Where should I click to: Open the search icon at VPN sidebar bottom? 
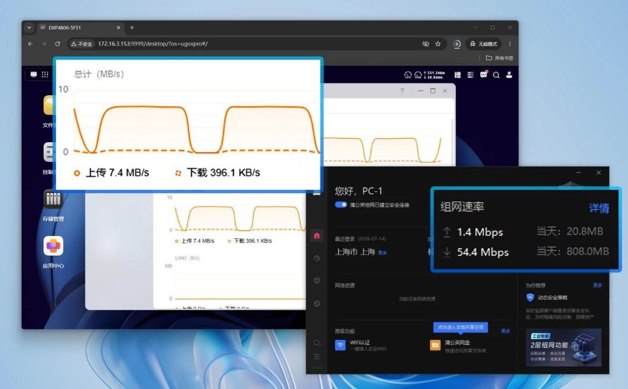click(317, 343)
